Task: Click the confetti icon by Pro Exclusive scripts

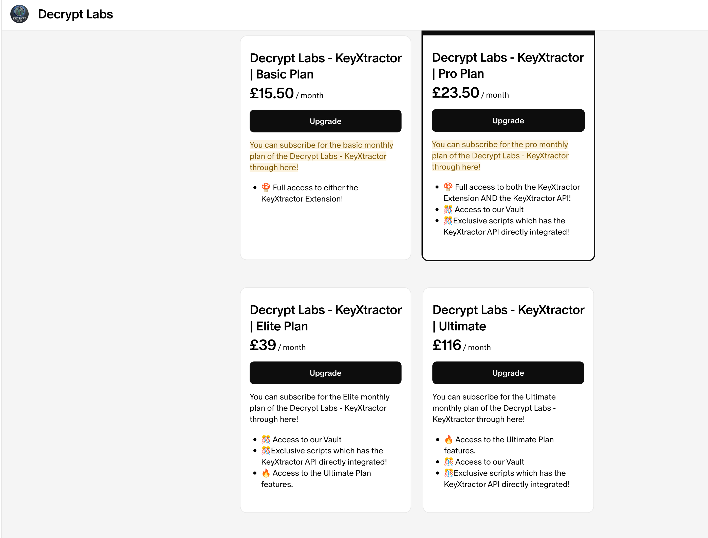Action: click(x=448, y=221)
